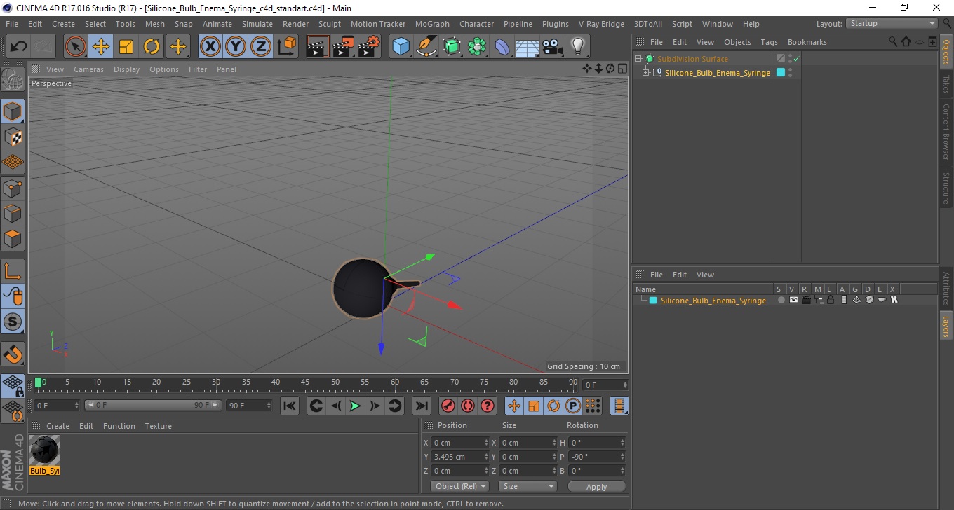Render the active view
Image resolution: width=954 pixels, height=510 pixels.
pos(318,47)
